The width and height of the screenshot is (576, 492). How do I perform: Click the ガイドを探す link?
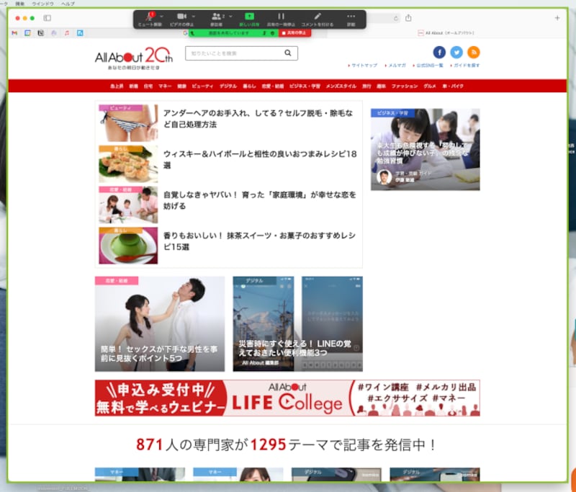pyautogui.click(x=466, y=65)
